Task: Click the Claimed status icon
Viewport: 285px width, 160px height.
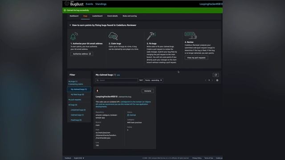Action: [128, 115]
